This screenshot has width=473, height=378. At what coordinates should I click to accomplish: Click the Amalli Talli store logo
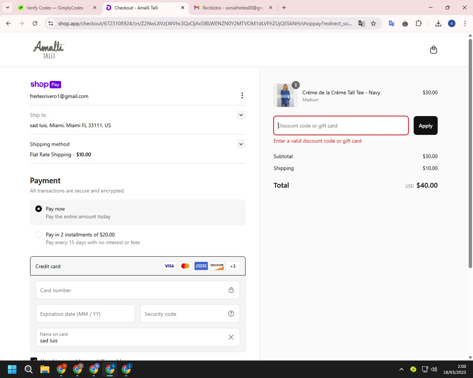pos(49,49)
